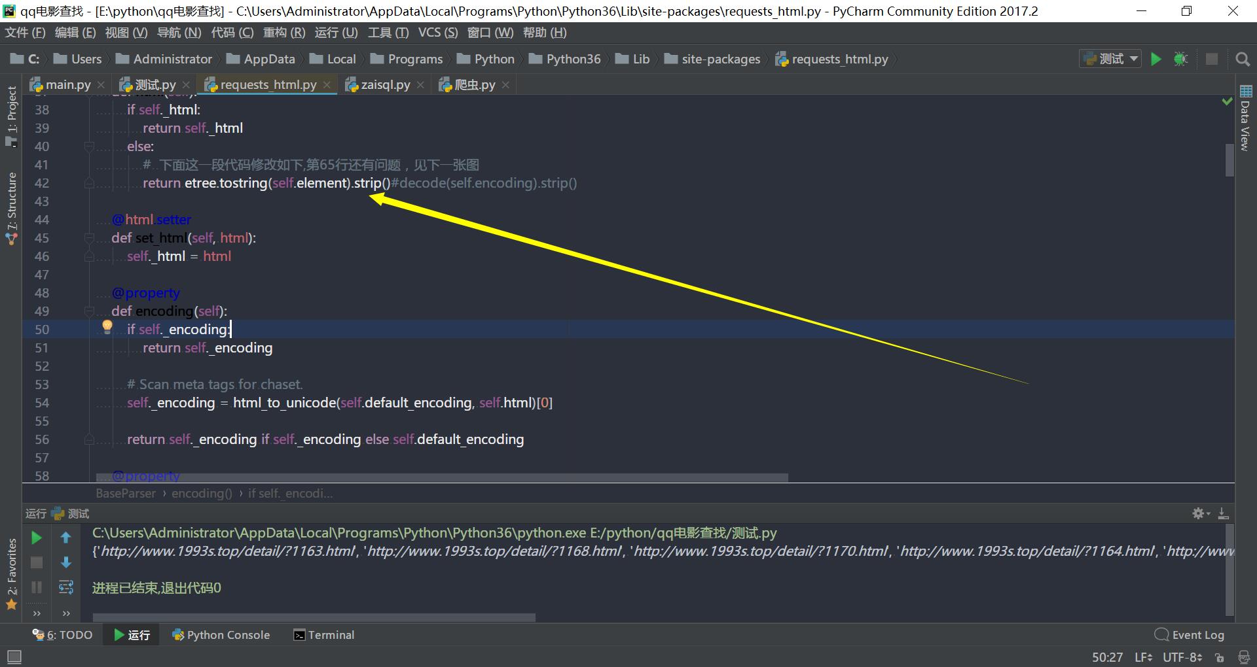Switch to the 爬虫.py editor tab

click(473, 84)
